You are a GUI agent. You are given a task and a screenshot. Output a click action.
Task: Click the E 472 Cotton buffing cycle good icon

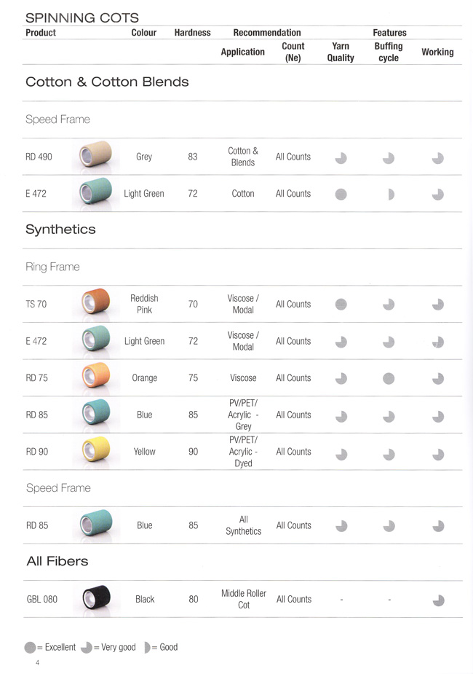tap(391, 195)
